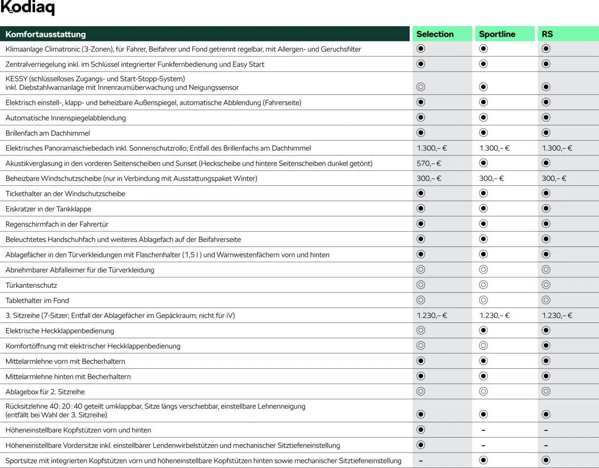
Task: Click Klimaanlage Climatronic standard dot under Selection
Action: pos(421,49)
